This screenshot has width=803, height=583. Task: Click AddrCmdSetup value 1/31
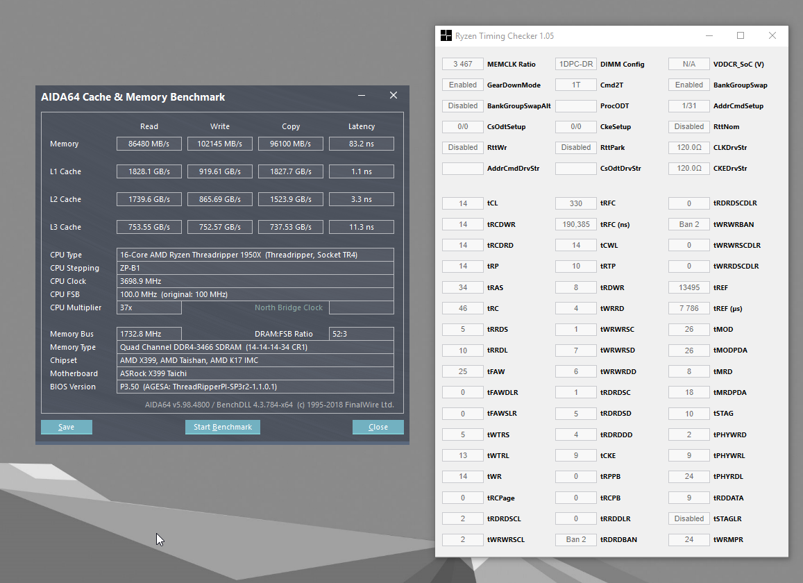(689, 105)
